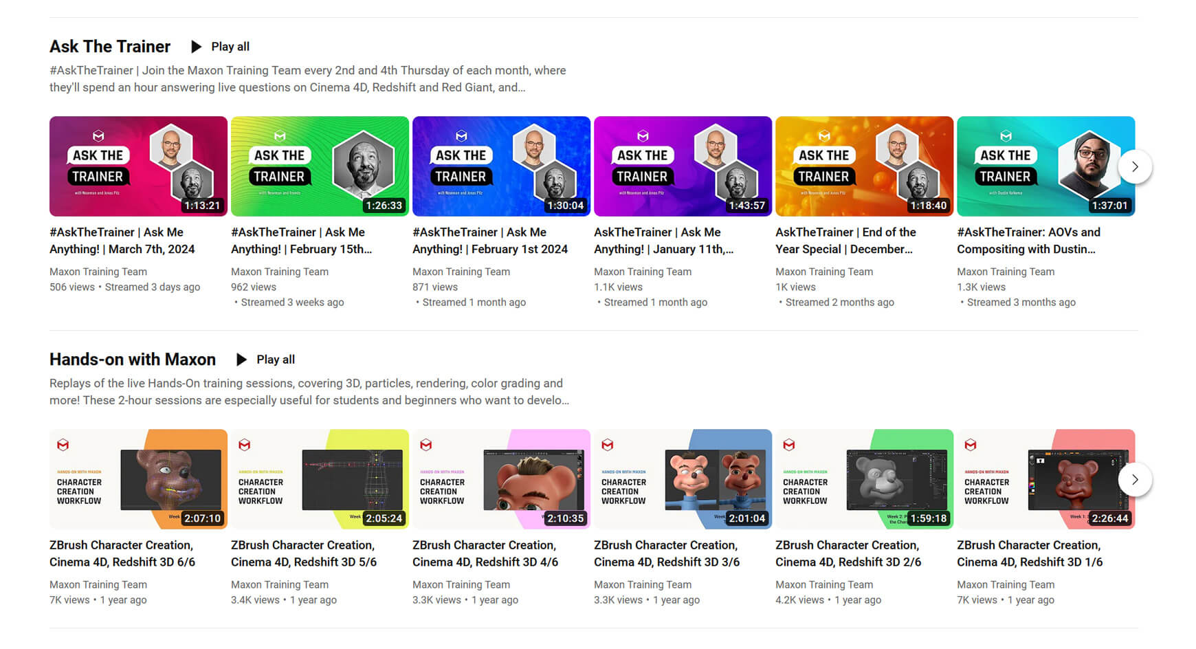Open ZBrush Character Creation 5/6 thumbnail
The height and width of the screenshot is (649, 1196).
pyautogui.click(x=320, y=479)
